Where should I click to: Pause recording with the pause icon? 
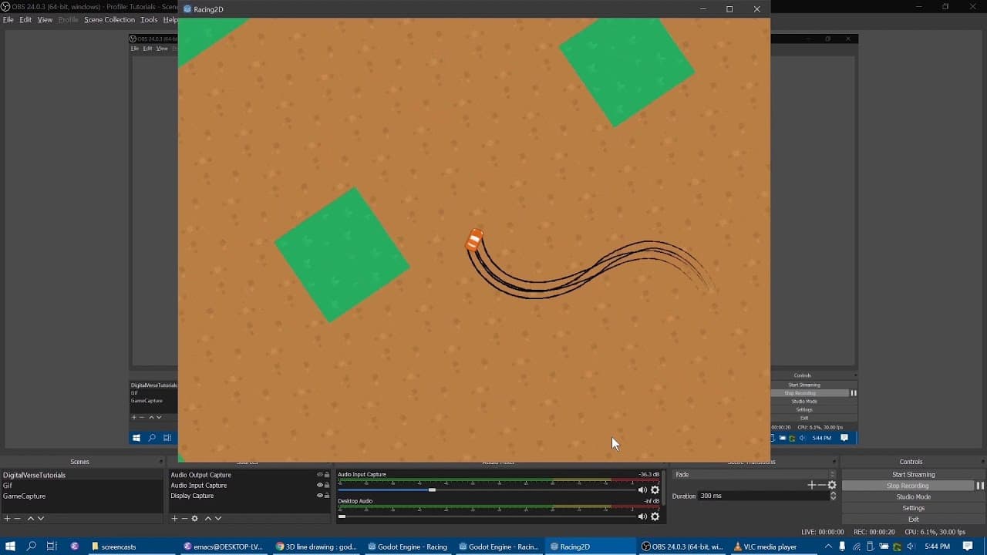(981, 486)
